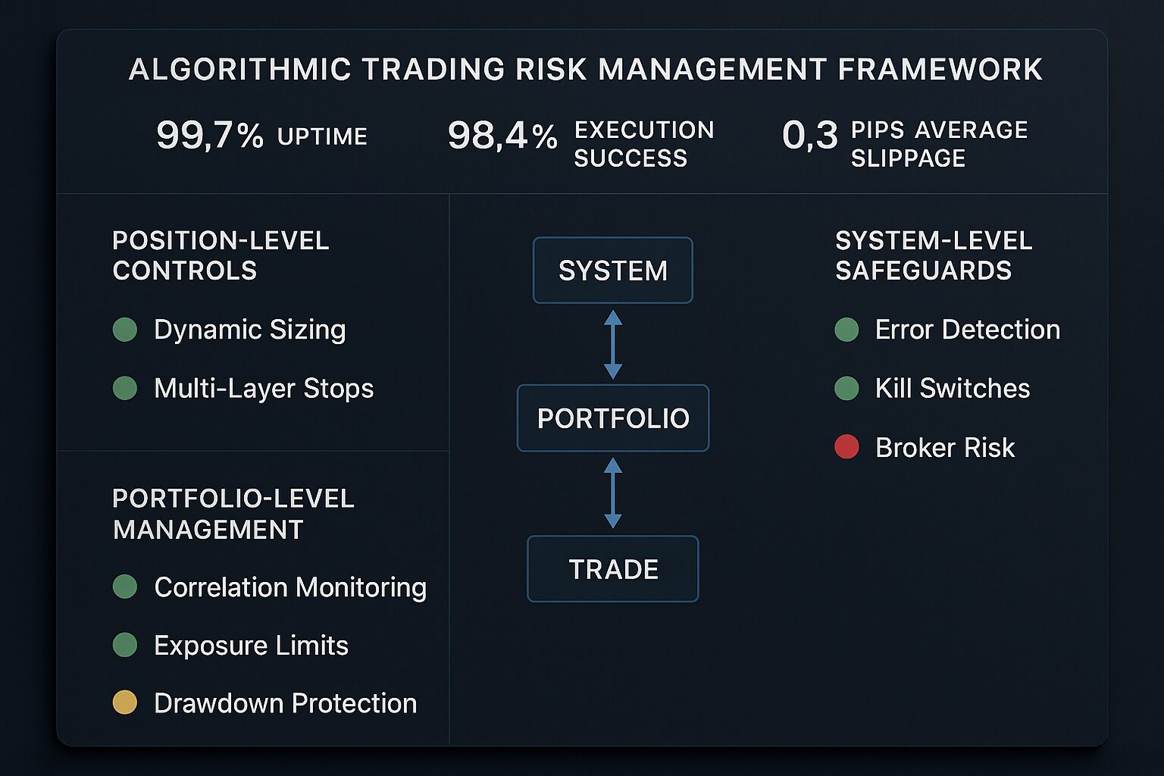The image size is (1164, 776).
Task: Click the 0,3 pips average slippage statistic
Action: coord(905,143)
